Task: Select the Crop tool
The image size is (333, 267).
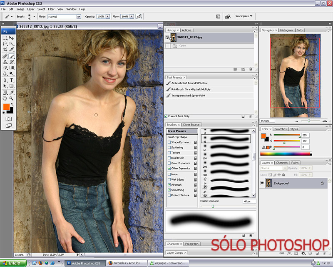Action: click(5, 49)
